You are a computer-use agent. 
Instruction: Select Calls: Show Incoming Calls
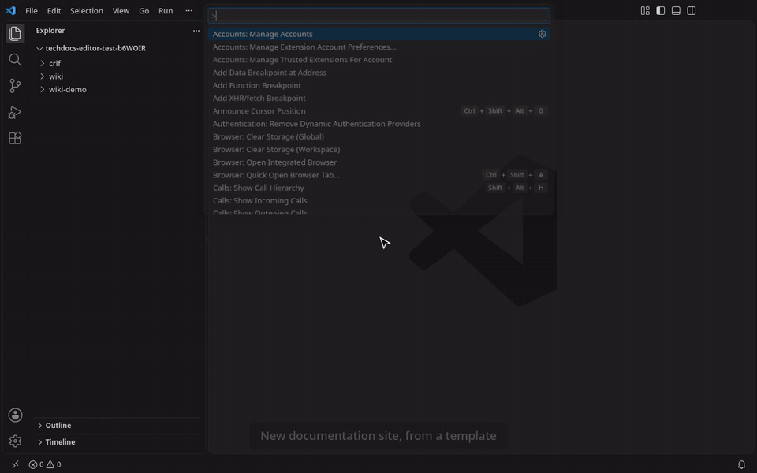379,201
